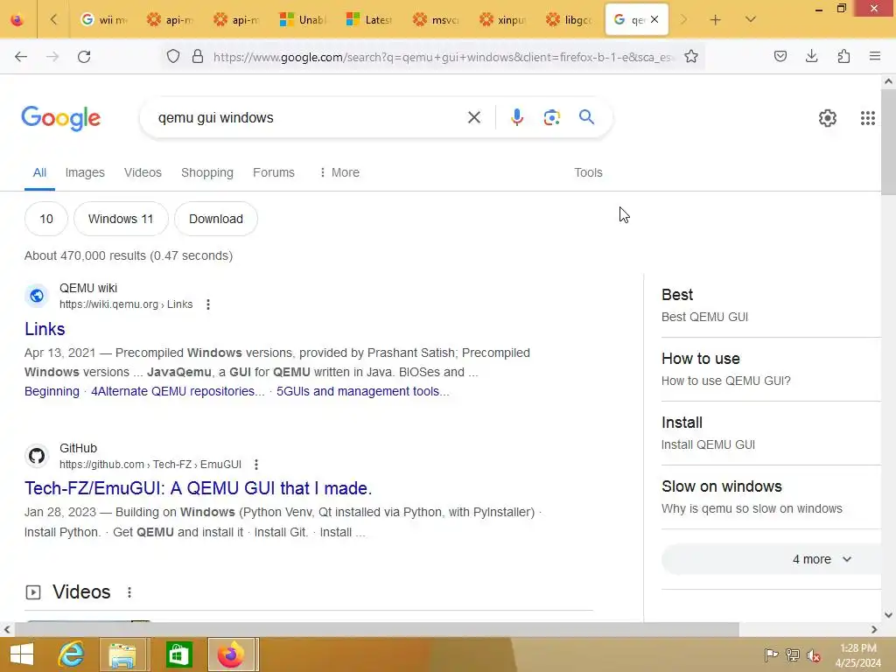Select the 'Install QEMU GUI' related topic

click(x=771, y=433)
